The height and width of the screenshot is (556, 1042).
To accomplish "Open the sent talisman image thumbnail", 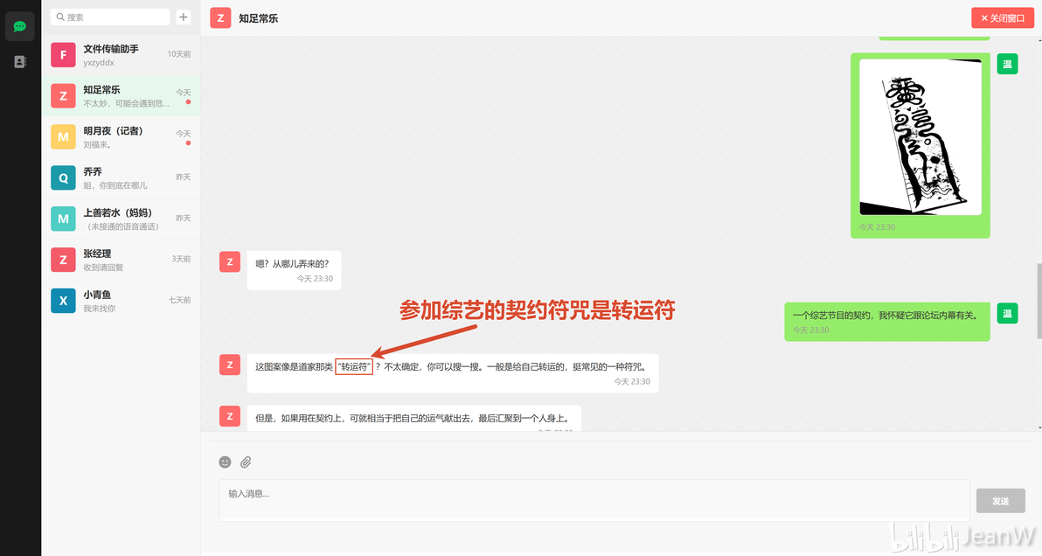I will 920,137.
